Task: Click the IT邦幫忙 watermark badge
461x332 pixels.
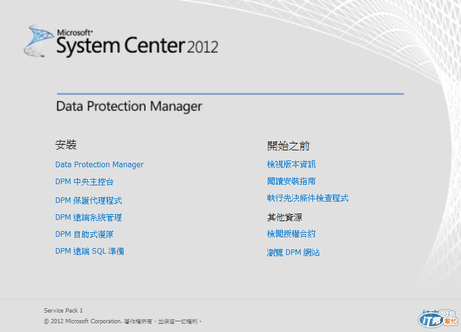Action: 438,319
